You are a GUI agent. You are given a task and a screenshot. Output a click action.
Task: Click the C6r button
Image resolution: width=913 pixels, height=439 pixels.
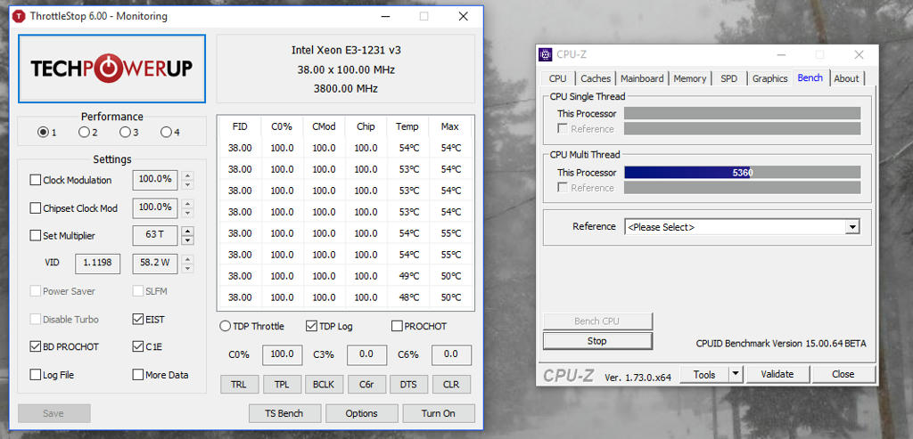click(x=366, y=385)
